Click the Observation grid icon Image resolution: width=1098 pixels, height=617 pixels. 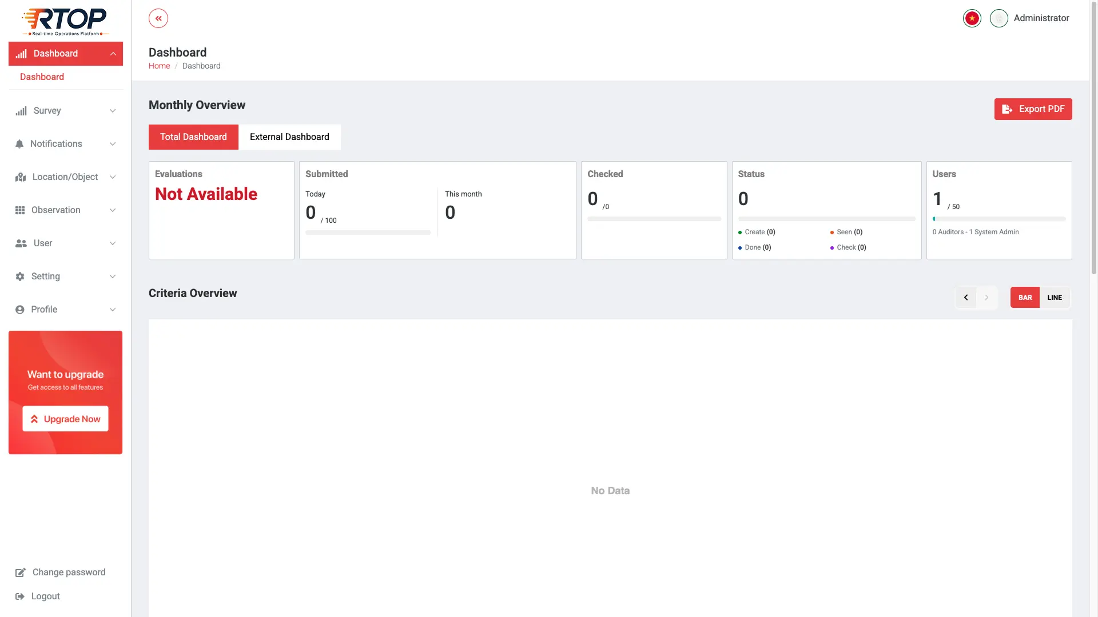pos(20,210)
